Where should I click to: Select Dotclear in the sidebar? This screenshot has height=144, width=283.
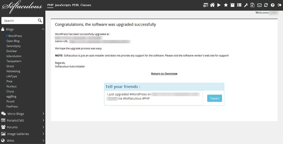pos(12,51)
